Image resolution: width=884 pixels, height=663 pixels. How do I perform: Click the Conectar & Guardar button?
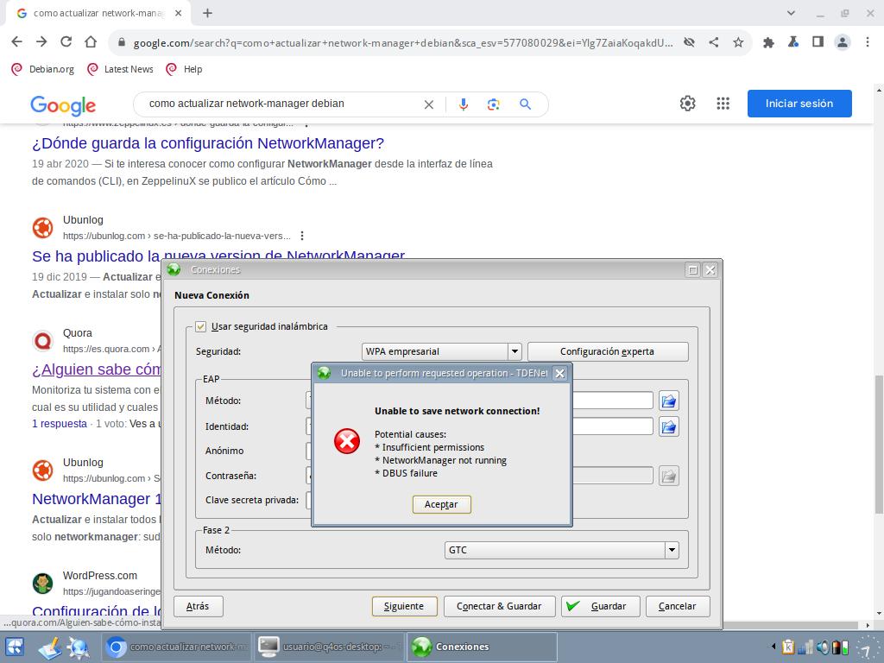coord(499,606)
